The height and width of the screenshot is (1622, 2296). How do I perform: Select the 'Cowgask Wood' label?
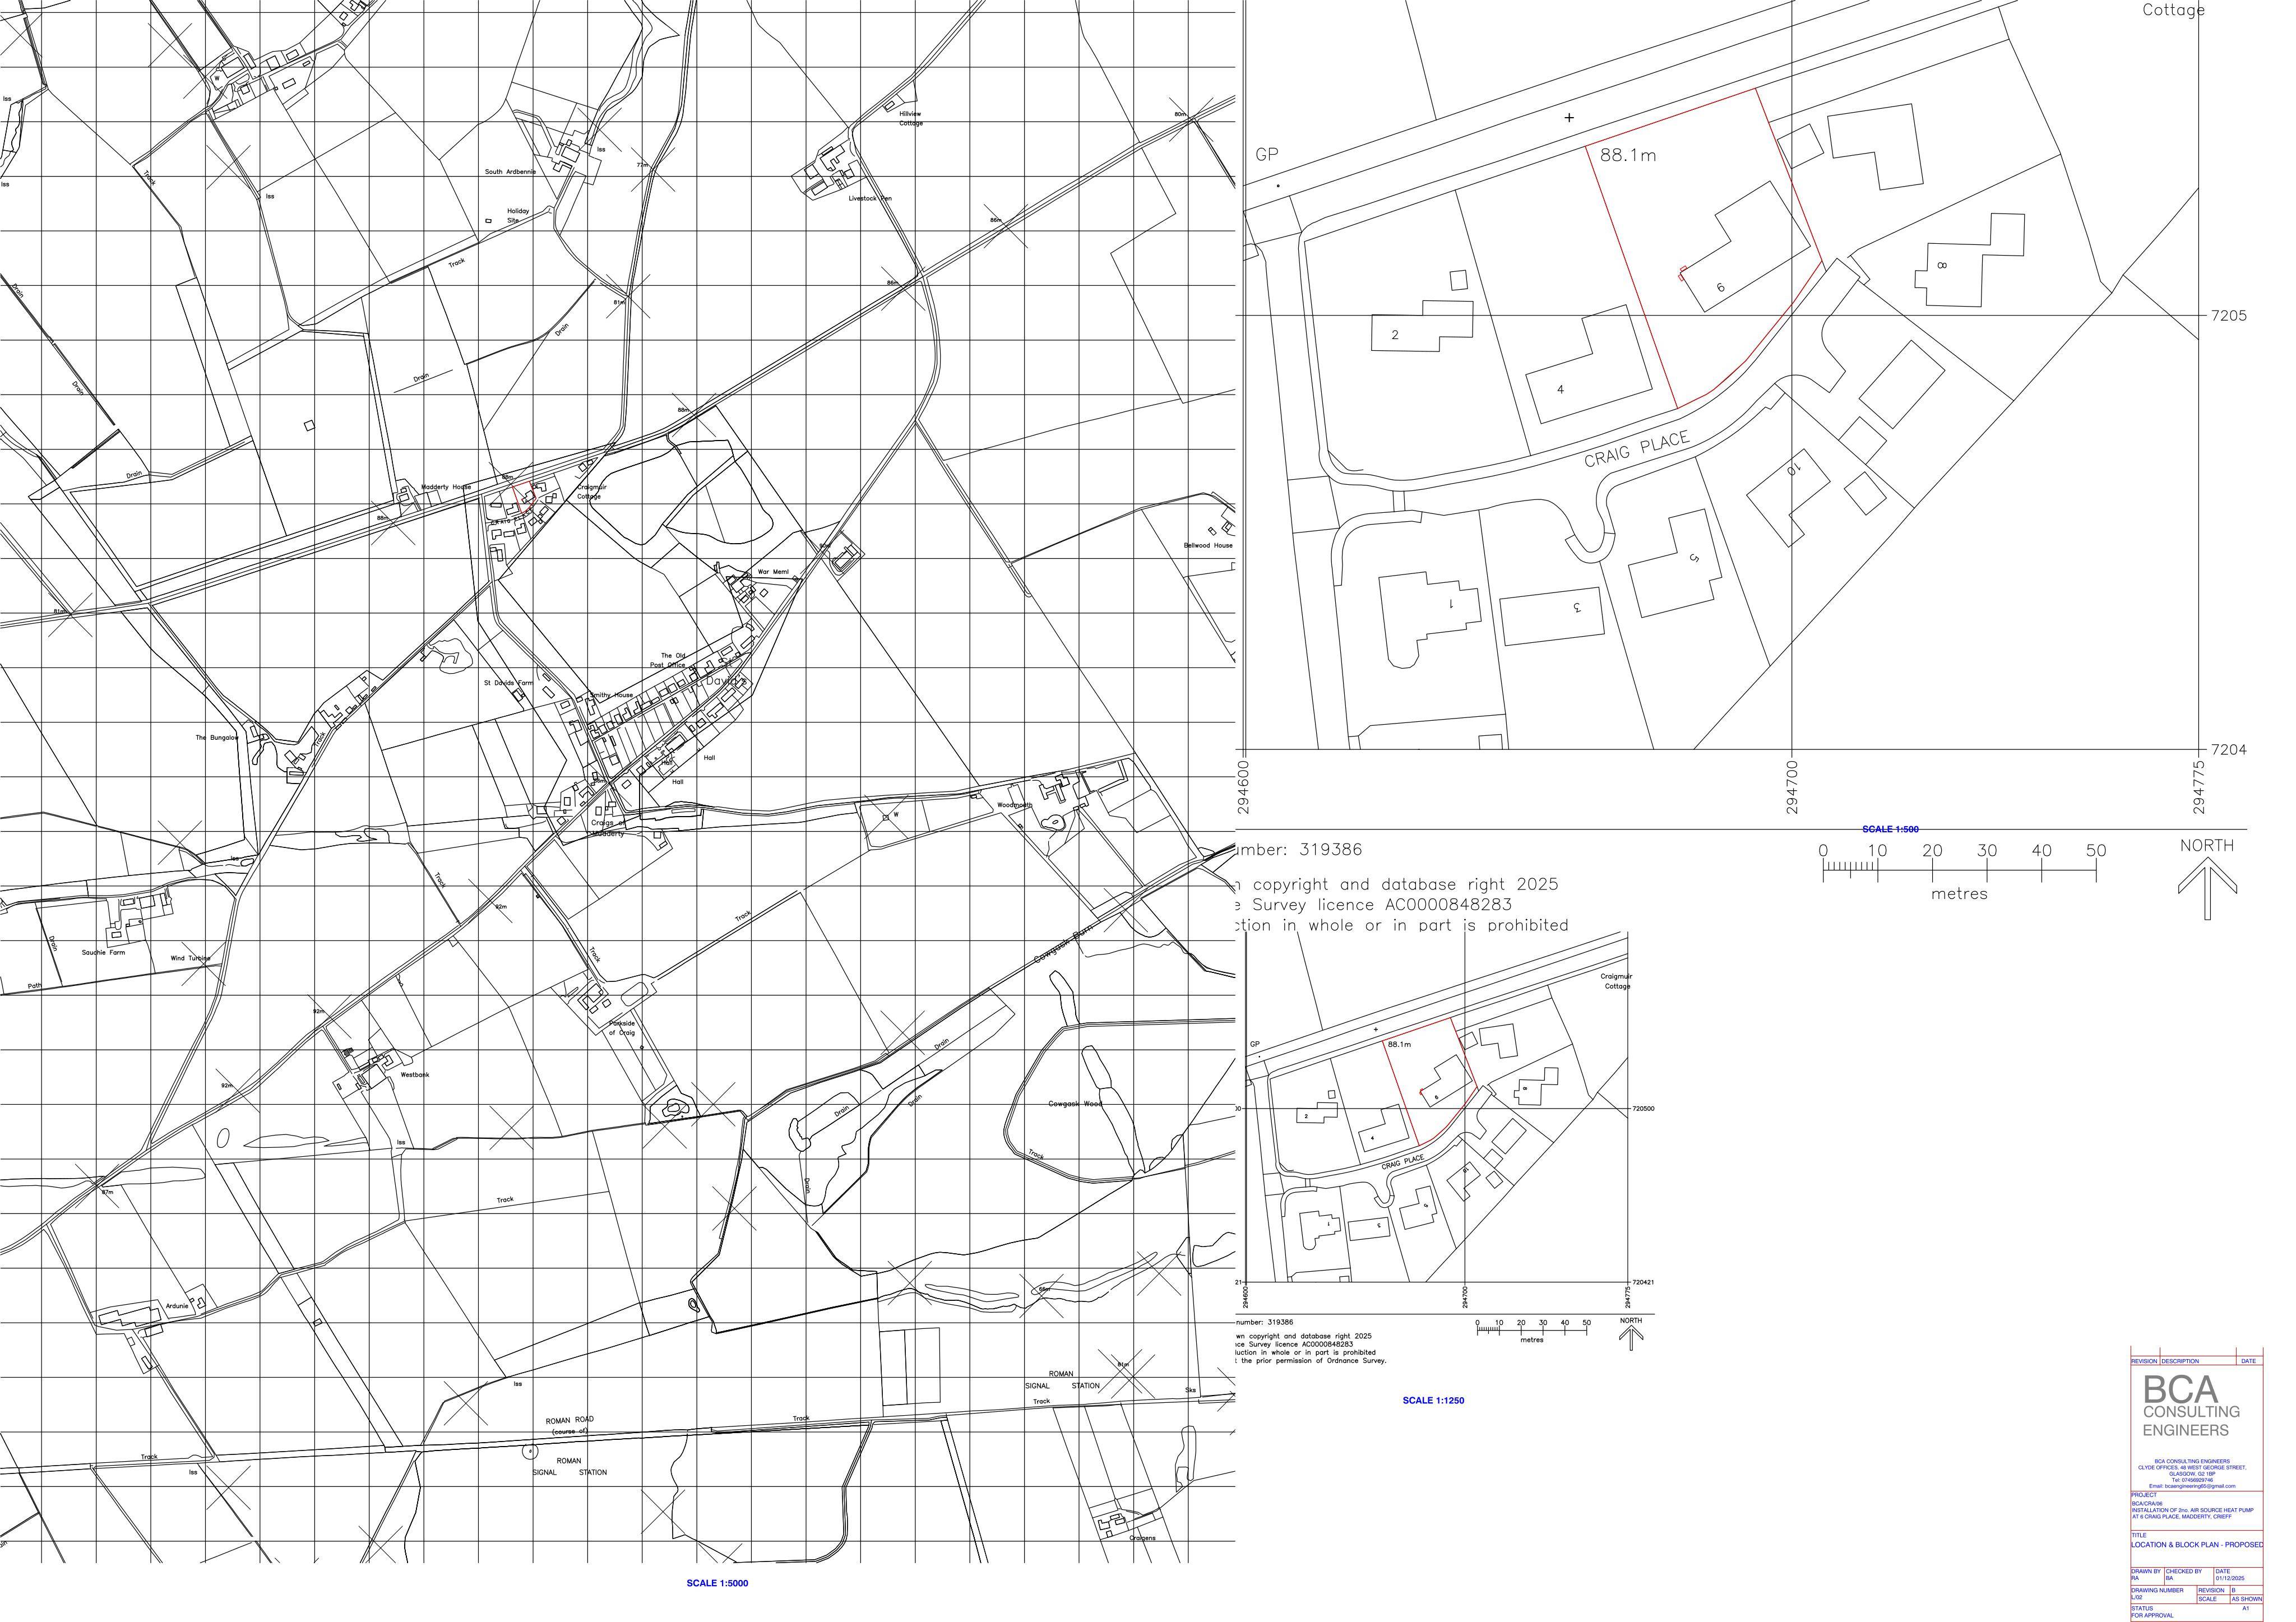coord(1075,1104)
